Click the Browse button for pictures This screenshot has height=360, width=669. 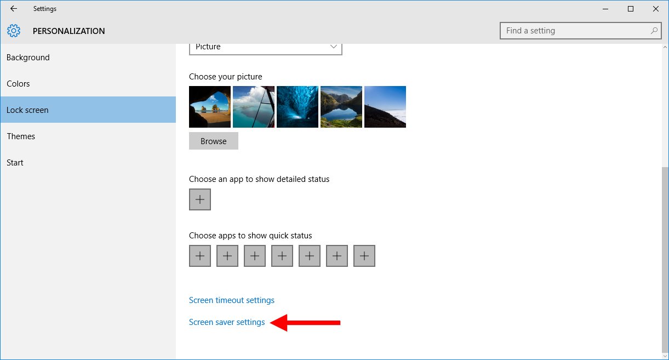[x=213, y=141]
